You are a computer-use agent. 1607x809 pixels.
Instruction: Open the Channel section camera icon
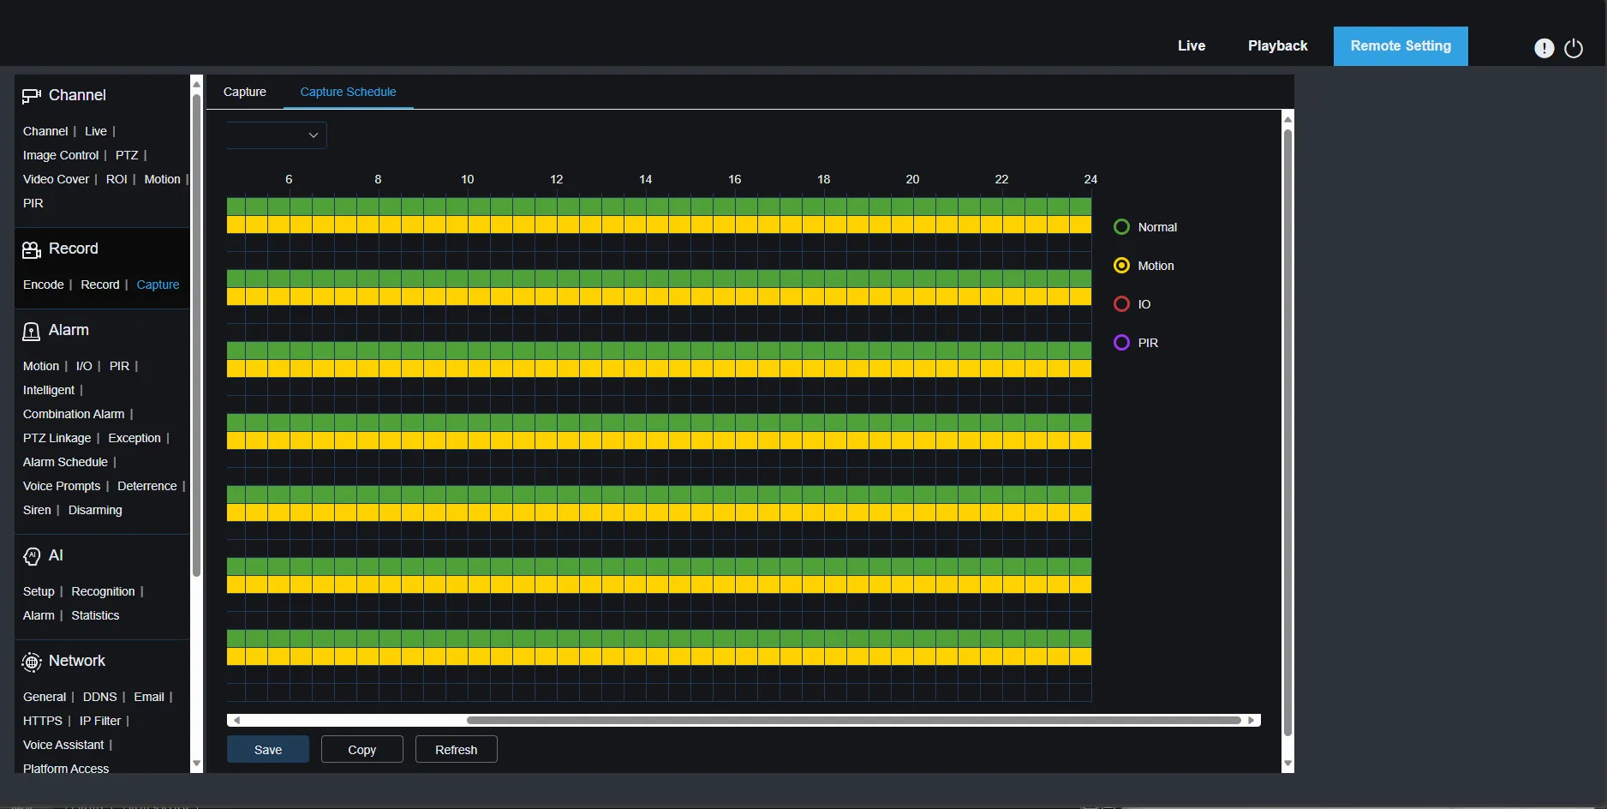(31, 95)
